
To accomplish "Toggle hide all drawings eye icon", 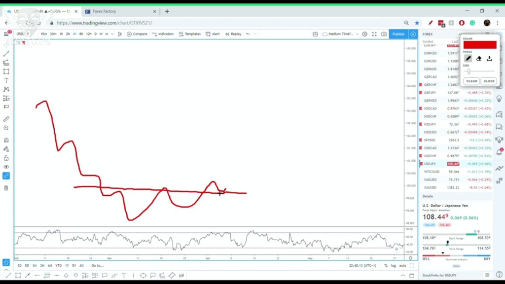I will [x=6, y=167].
